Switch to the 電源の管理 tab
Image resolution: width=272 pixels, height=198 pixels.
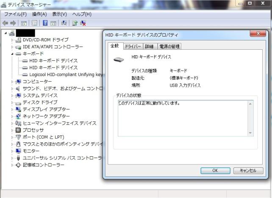(169, 46)
